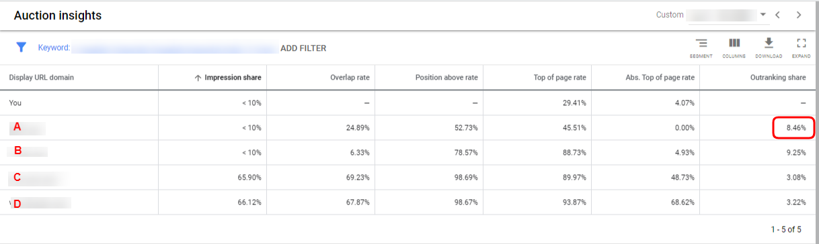This screenshot has height=244, width=819.
Task: Click the blue filter funnel icon
Action: [x=21, y=47]
